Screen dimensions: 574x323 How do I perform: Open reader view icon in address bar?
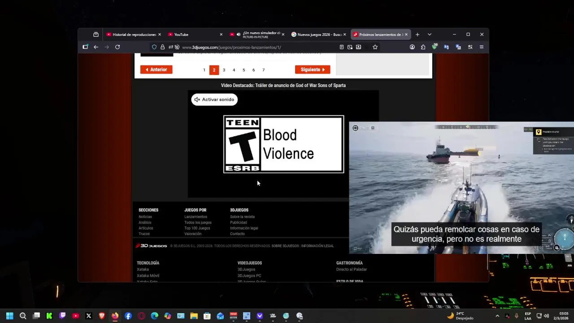tap(342, 47)
